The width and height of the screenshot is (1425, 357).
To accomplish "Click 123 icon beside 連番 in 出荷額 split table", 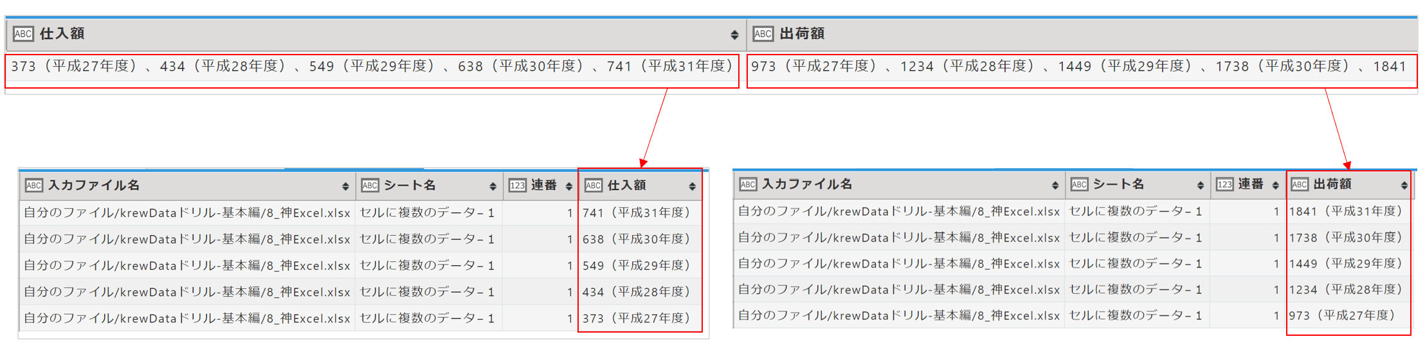I will click(x=1224, y=184).
